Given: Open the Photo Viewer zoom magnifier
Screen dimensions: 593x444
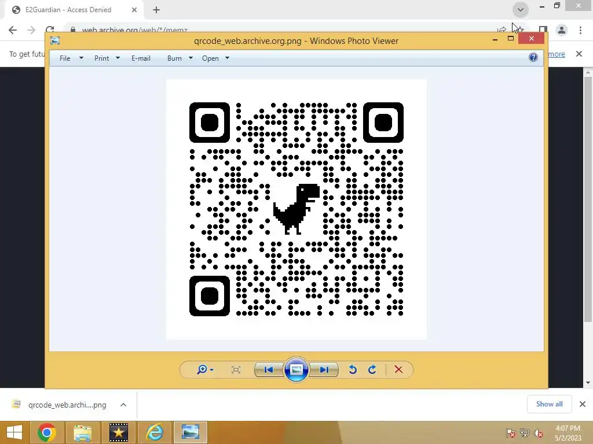Looking at the screenshot, I should click(x=202, y=369).
